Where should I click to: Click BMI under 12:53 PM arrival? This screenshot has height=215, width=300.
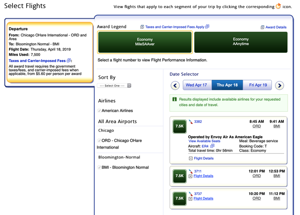click(277, 176)
